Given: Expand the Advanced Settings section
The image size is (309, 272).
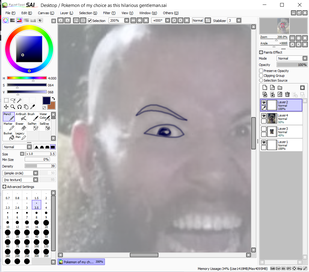Looking at the screenshot, I should pos(4,187).
